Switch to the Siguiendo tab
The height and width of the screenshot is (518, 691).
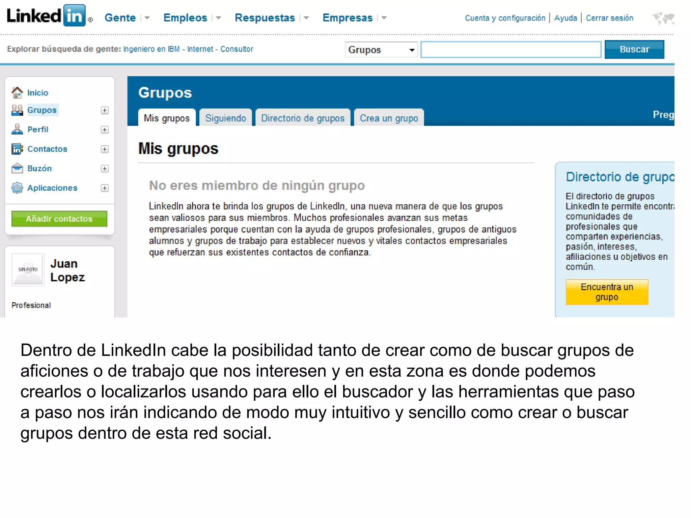coord(226,118)
